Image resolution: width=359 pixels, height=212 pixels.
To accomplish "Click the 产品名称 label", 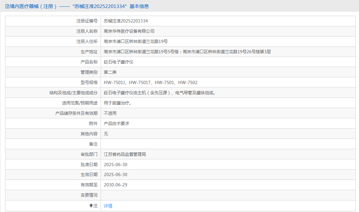I will point(89,62).
